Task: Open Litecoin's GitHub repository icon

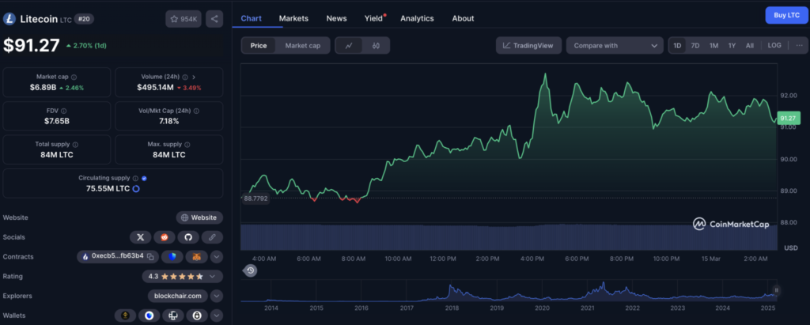Action: 188,236
